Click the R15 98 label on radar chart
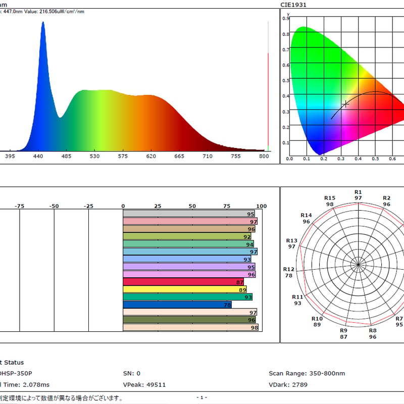This screenshot has width=404, height=404. (330, 201)
